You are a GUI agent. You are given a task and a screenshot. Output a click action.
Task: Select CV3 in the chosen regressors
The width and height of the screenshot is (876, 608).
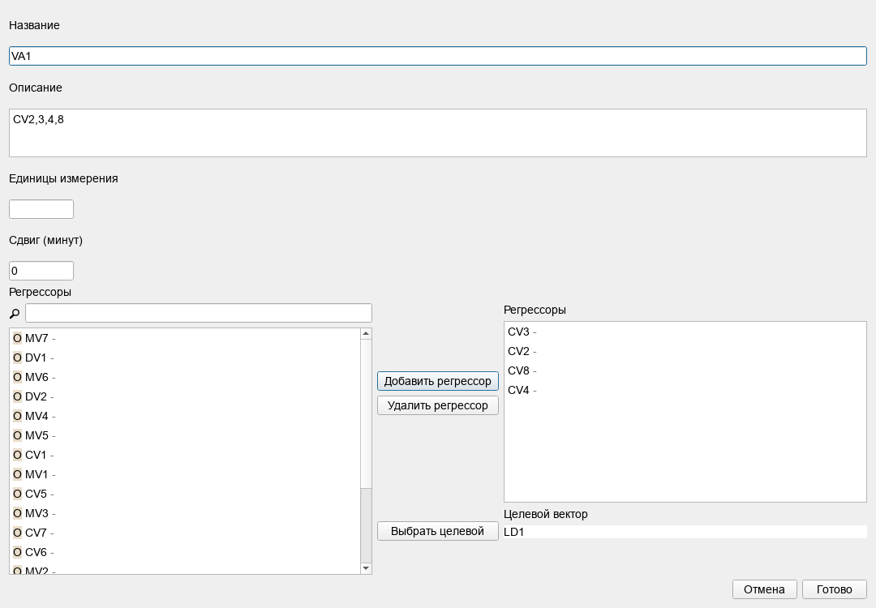(x=685, y=332)
